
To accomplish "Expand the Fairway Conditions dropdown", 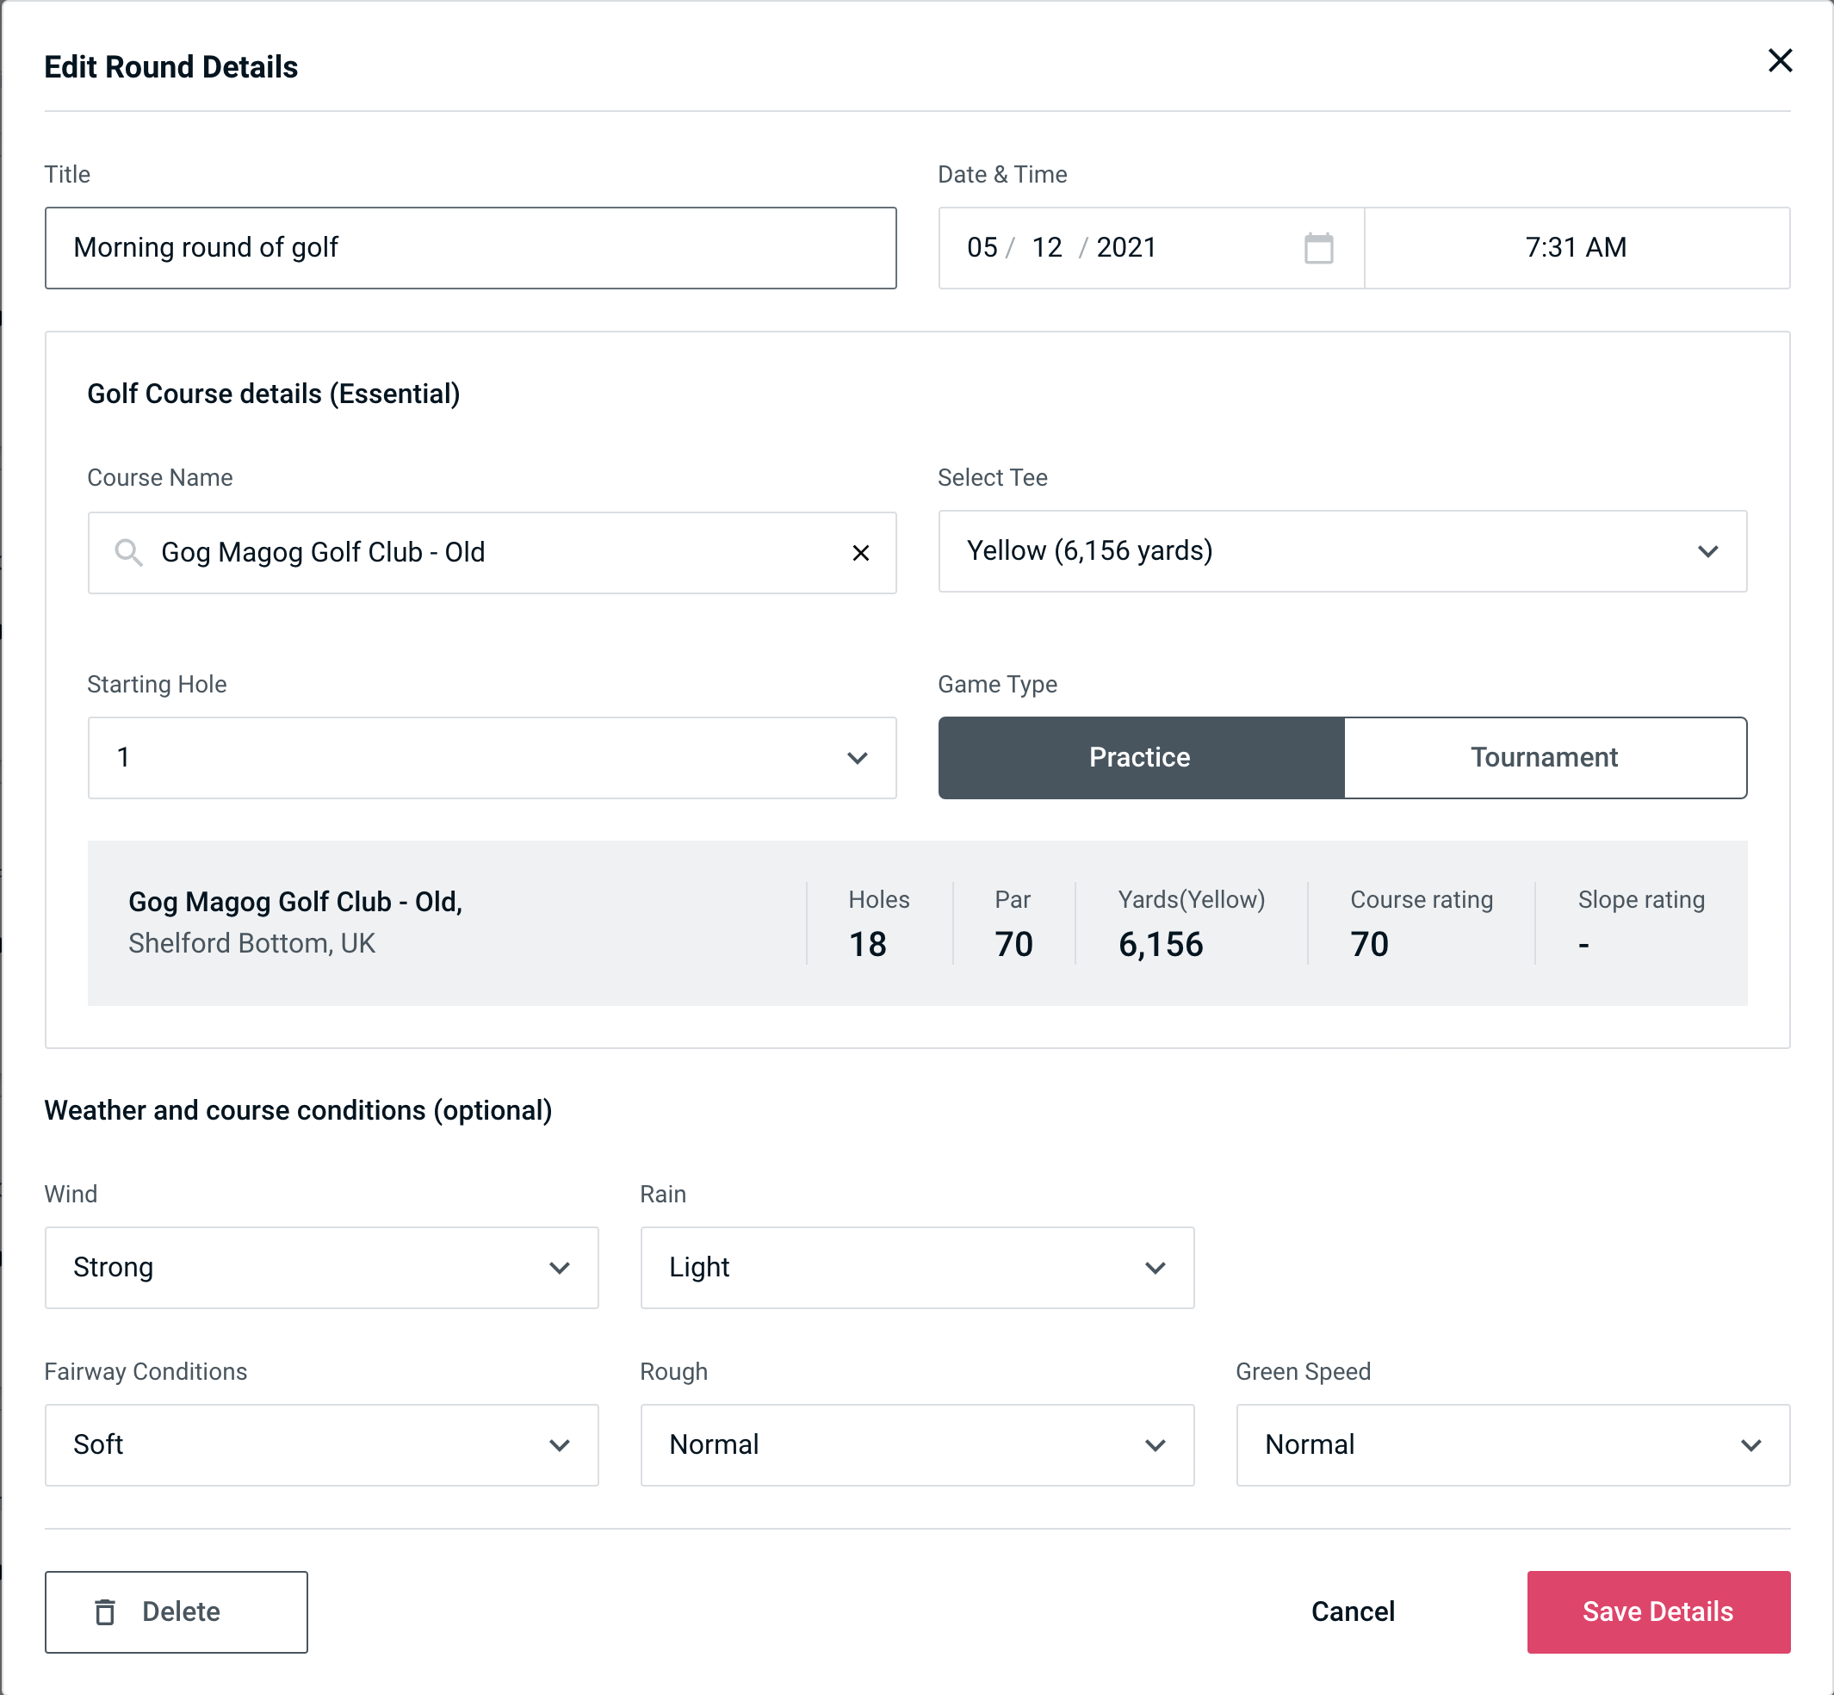I will [x=321, y=1446].
